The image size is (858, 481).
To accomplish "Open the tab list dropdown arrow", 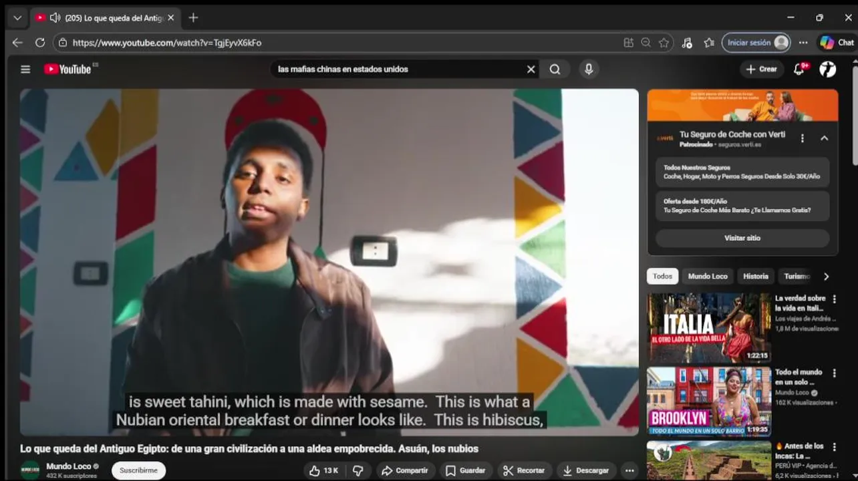I will [17, 18].
